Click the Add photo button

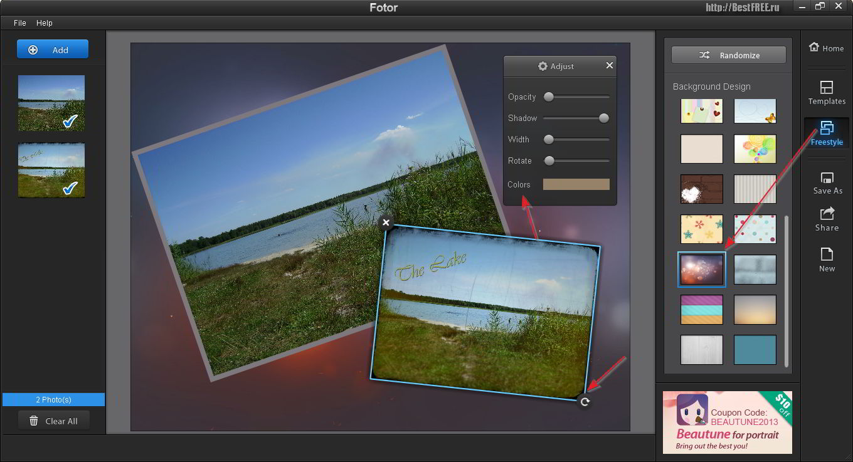pyautogui.click(x=53, y=50)
